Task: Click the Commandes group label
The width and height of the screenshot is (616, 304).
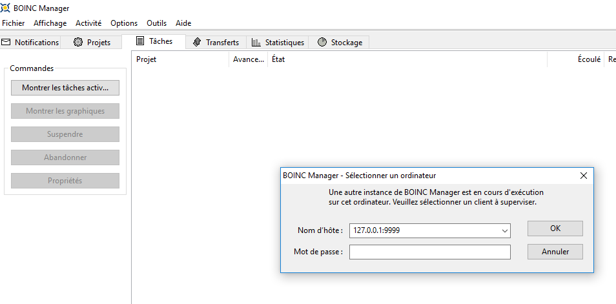Action: point(32,68)
